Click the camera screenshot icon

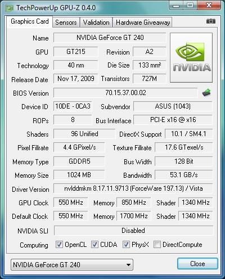(x=211, y=21)
